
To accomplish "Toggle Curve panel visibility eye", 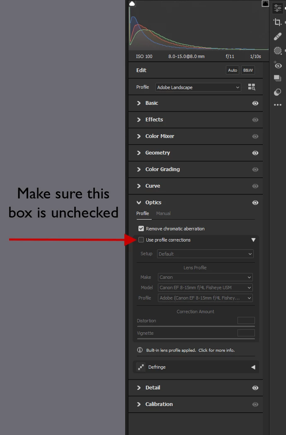I will [x=255, y=186].
